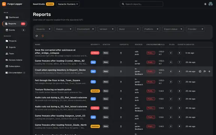The height and width of the screenshot is (135, 216).
Task: Open Access tokens in sidebar
Action: coord(15,60)
